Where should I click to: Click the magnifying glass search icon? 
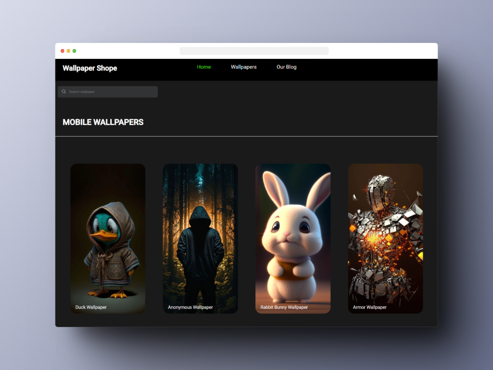pos(64,91)
